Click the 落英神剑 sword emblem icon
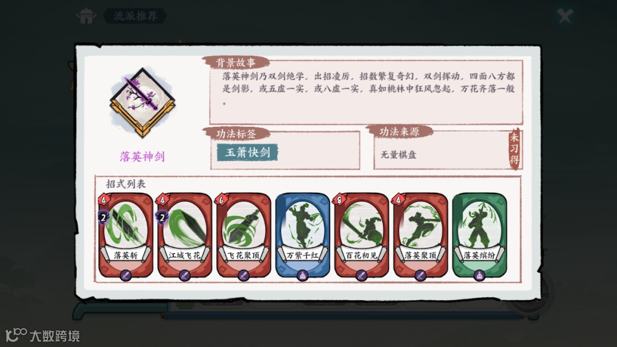The height and width of the screenshot is (347, 617). (x=142, y=103)
